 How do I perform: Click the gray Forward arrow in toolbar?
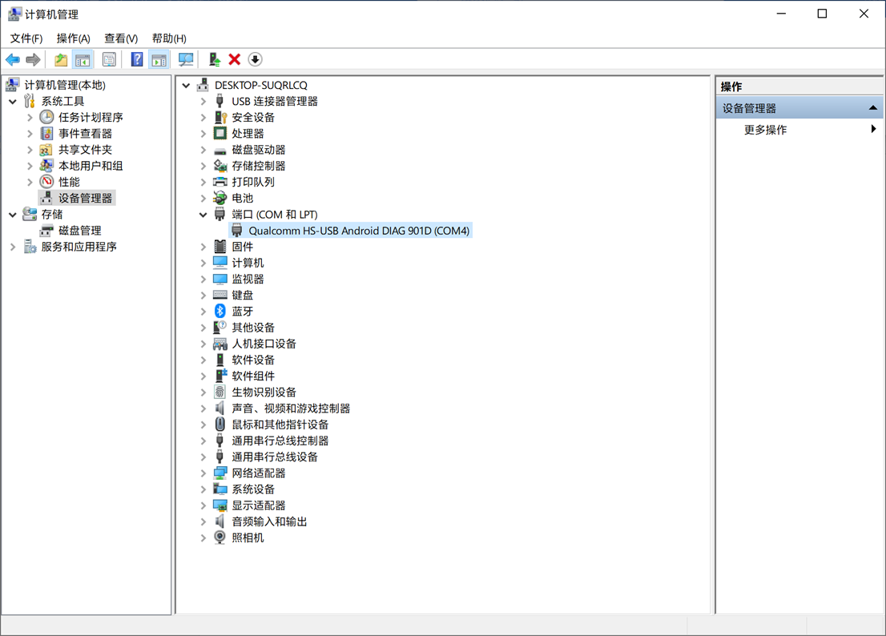(34, 59)
